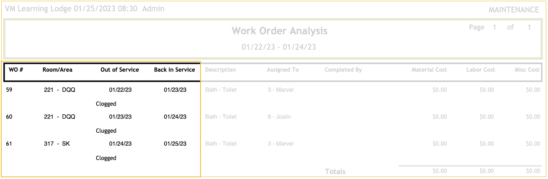Click the 01/22/23 - 01/24/23 date range
The height and width of the screenshot is (179, 548).
tap(279, 47)
